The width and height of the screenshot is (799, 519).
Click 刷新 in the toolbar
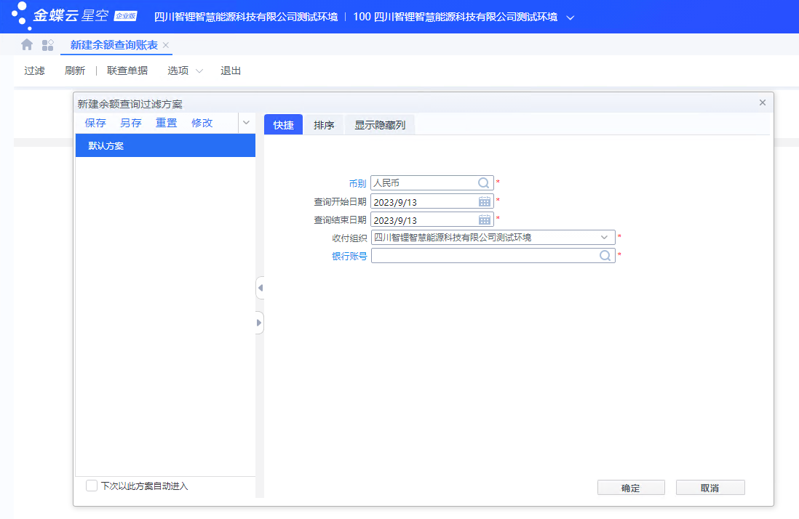(x=75, y=71)
